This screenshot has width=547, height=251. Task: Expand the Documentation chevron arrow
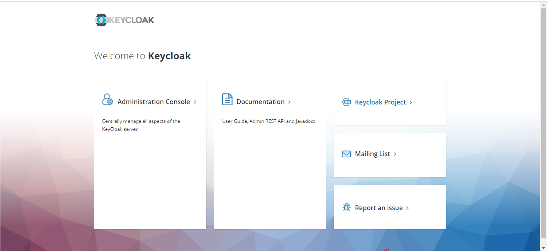coord(290,102)
